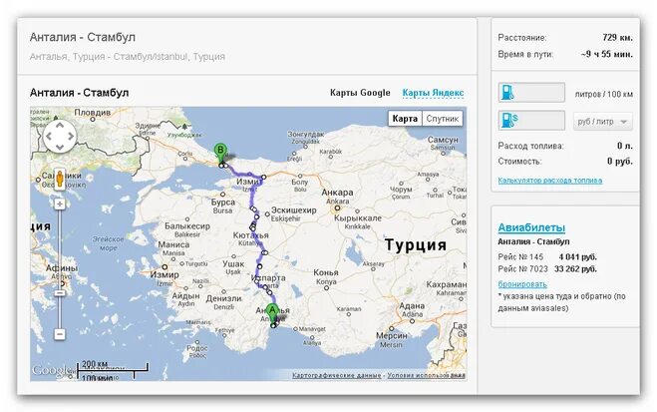This screenshot has width=657, height=412.
Task: Click the Измир city label on map
Action: pos(164,275)
